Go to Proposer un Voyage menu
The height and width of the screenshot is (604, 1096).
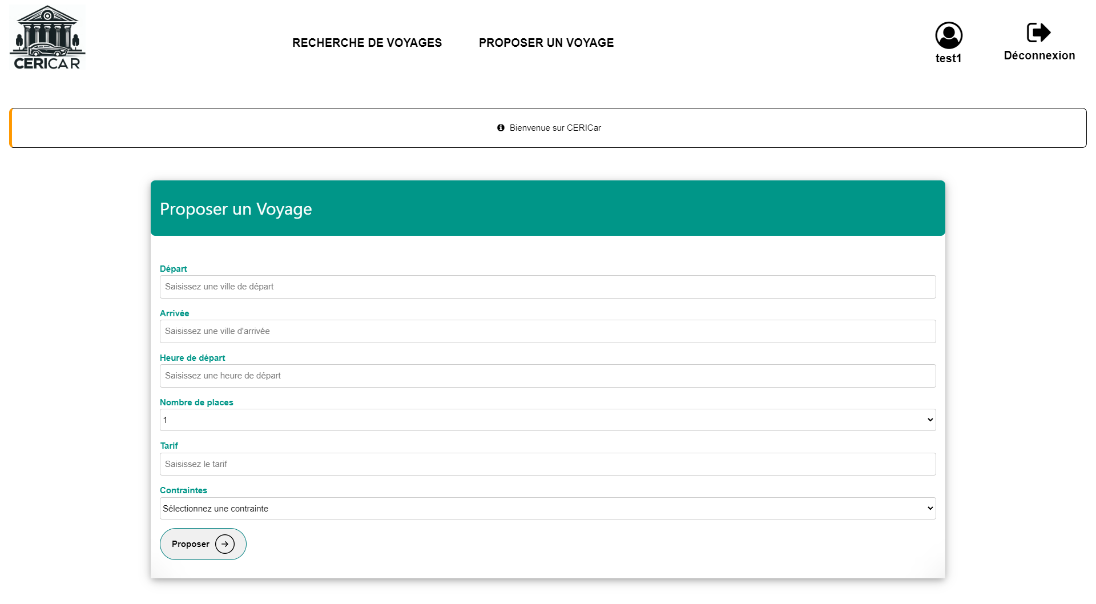pyautogui.click(x=546, y=43)
